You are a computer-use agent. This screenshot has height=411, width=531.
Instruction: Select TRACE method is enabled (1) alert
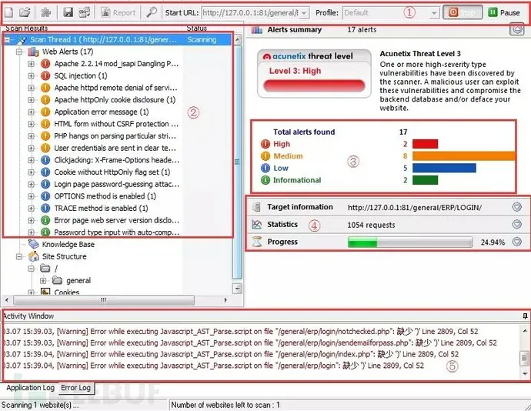click(101, 209)
